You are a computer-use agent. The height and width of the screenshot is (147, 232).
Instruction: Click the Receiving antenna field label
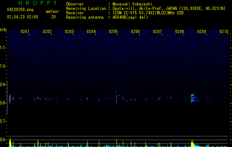click(x=85, y=17)
